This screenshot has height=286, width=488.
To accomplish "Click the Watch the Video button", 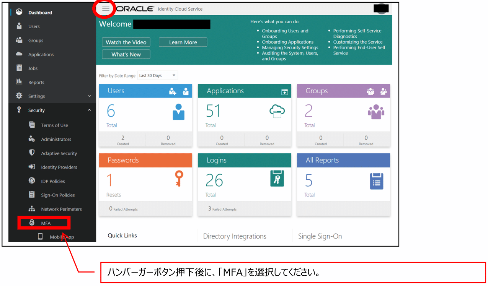I will click(126, 42).
